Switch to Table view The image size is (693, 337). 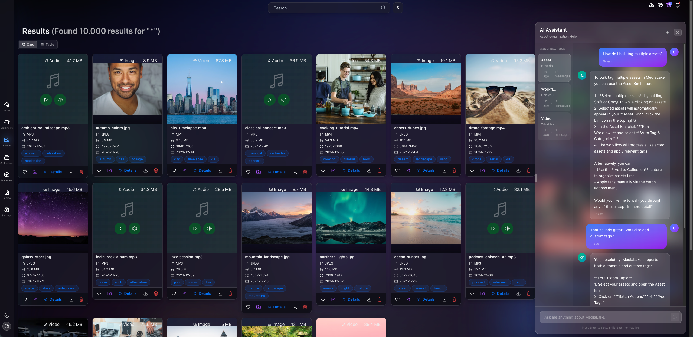[x=47, y=45]
